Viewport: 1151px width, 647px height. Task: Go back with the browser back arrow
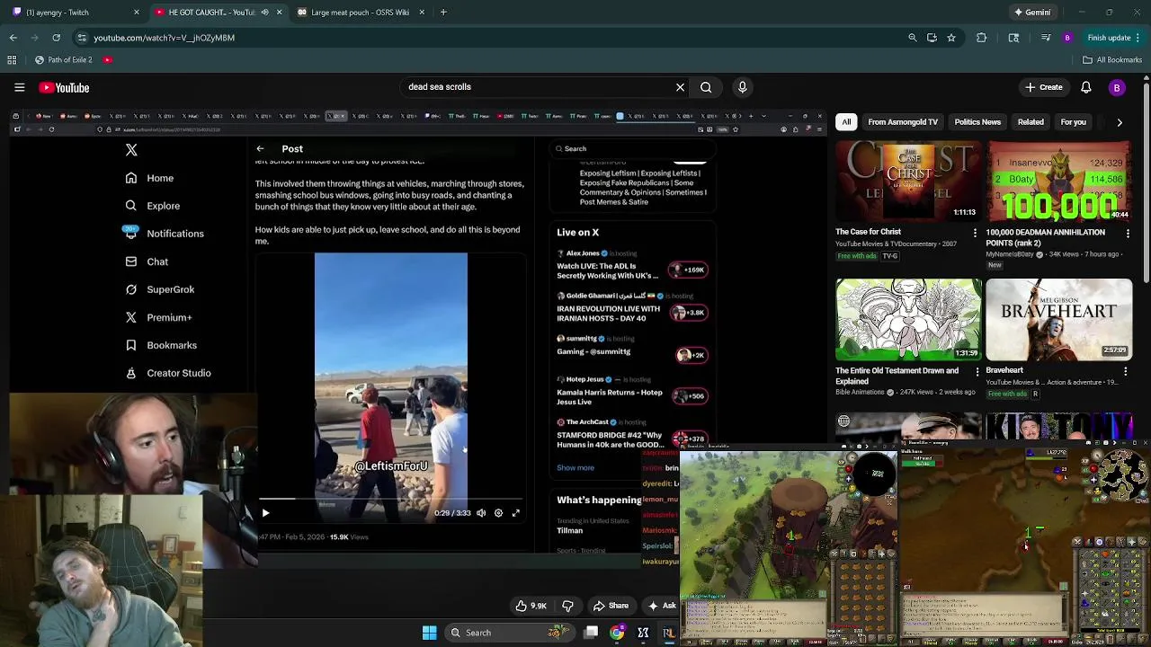13,38
